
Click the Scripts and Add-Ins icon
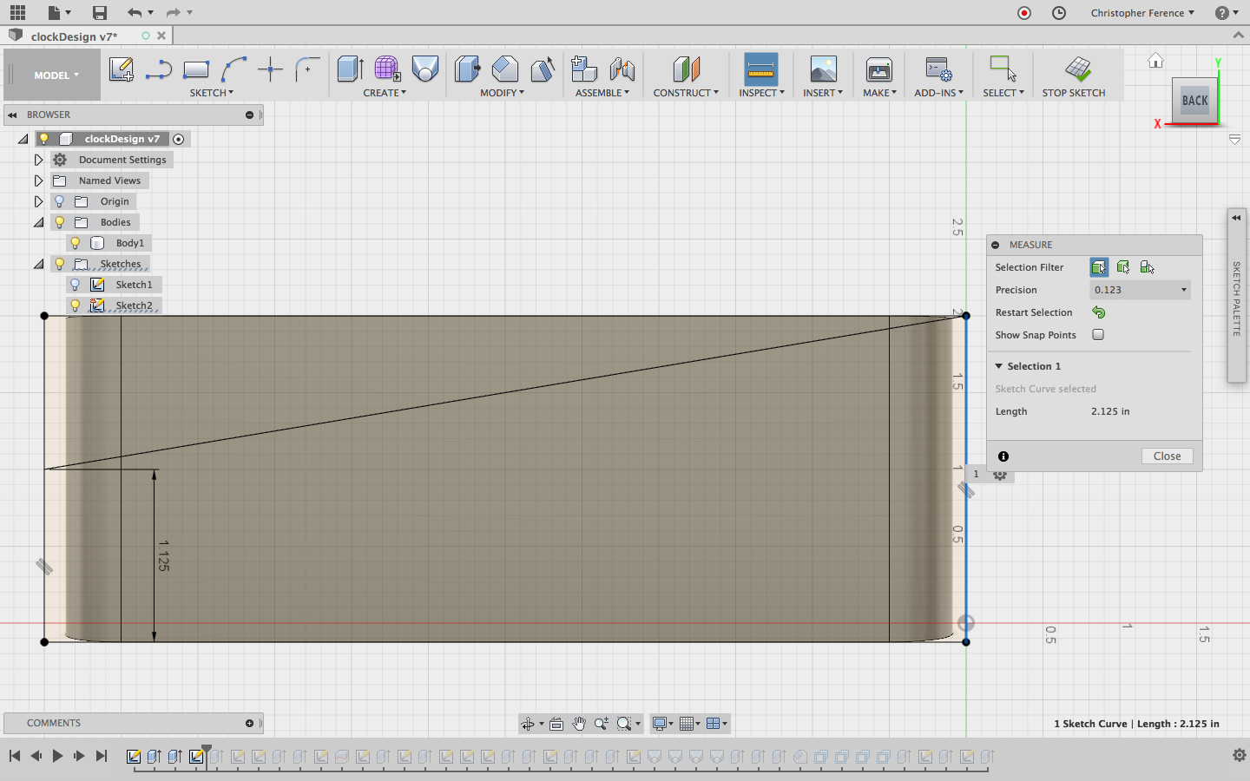[x=938, y=69]
